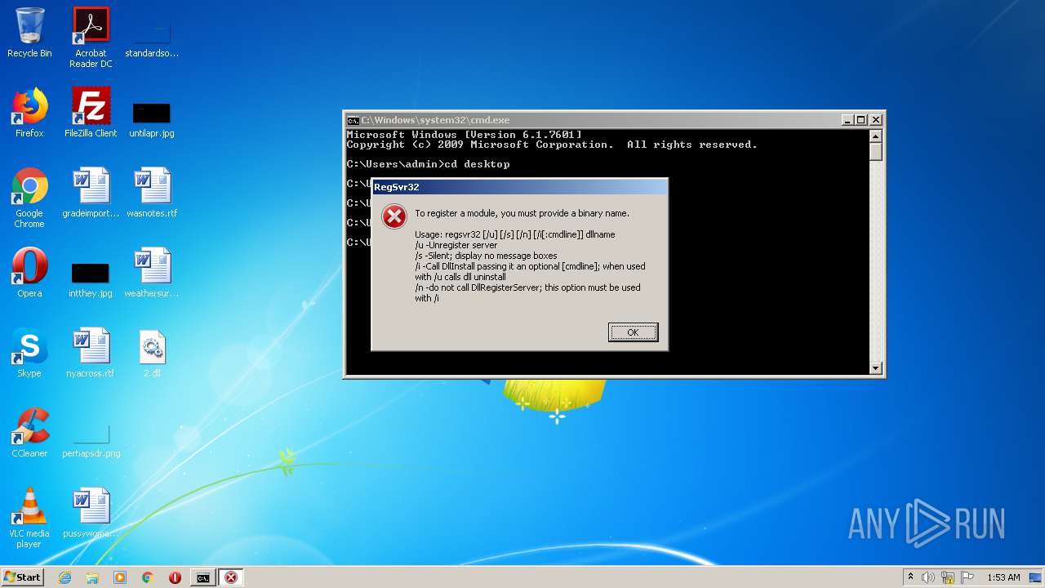Switch to RegSvr32 error taskbar button
Screen dimensions: 1045x588
[x=231, y=577]
